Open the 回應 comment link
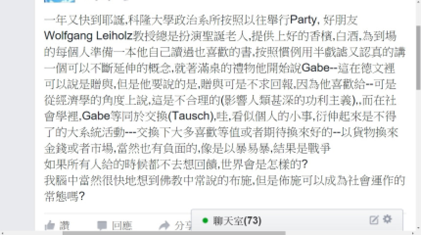421x235 pixels. click(122, 226)
